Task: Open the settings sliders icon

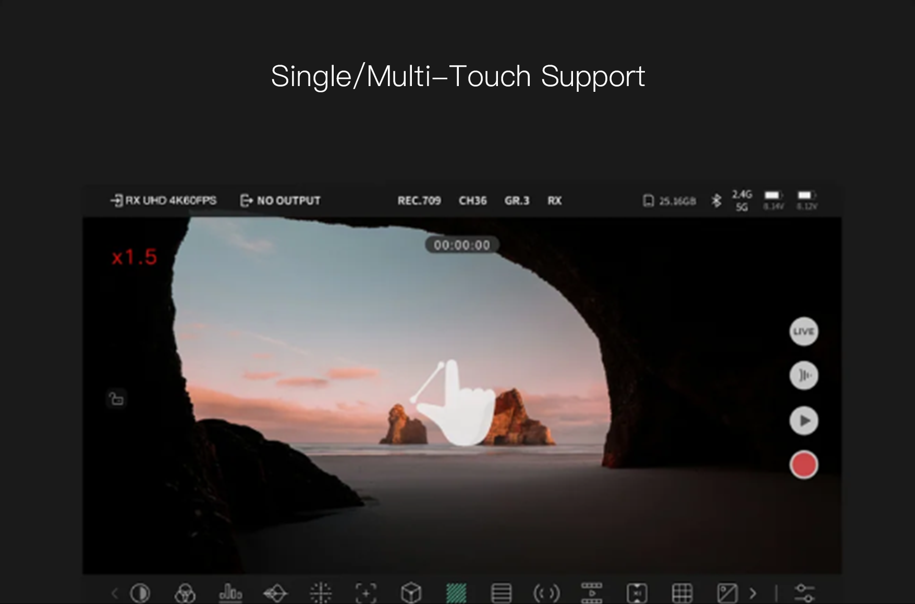Action: point(804,593)
